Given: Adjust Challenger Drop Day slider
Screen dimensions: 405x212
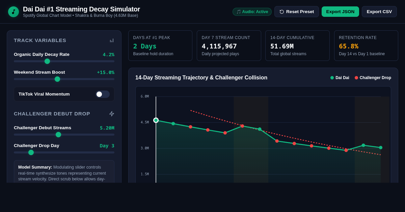Looking at the screenshot, I should (x=64, y=152).
